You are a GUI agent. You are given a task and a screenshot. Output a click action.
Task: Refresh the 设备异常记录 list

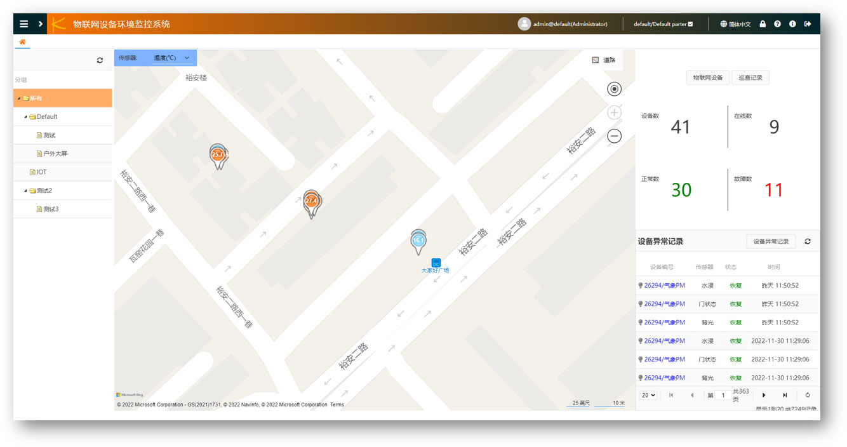pyautogui.click(x=808, y=241)
